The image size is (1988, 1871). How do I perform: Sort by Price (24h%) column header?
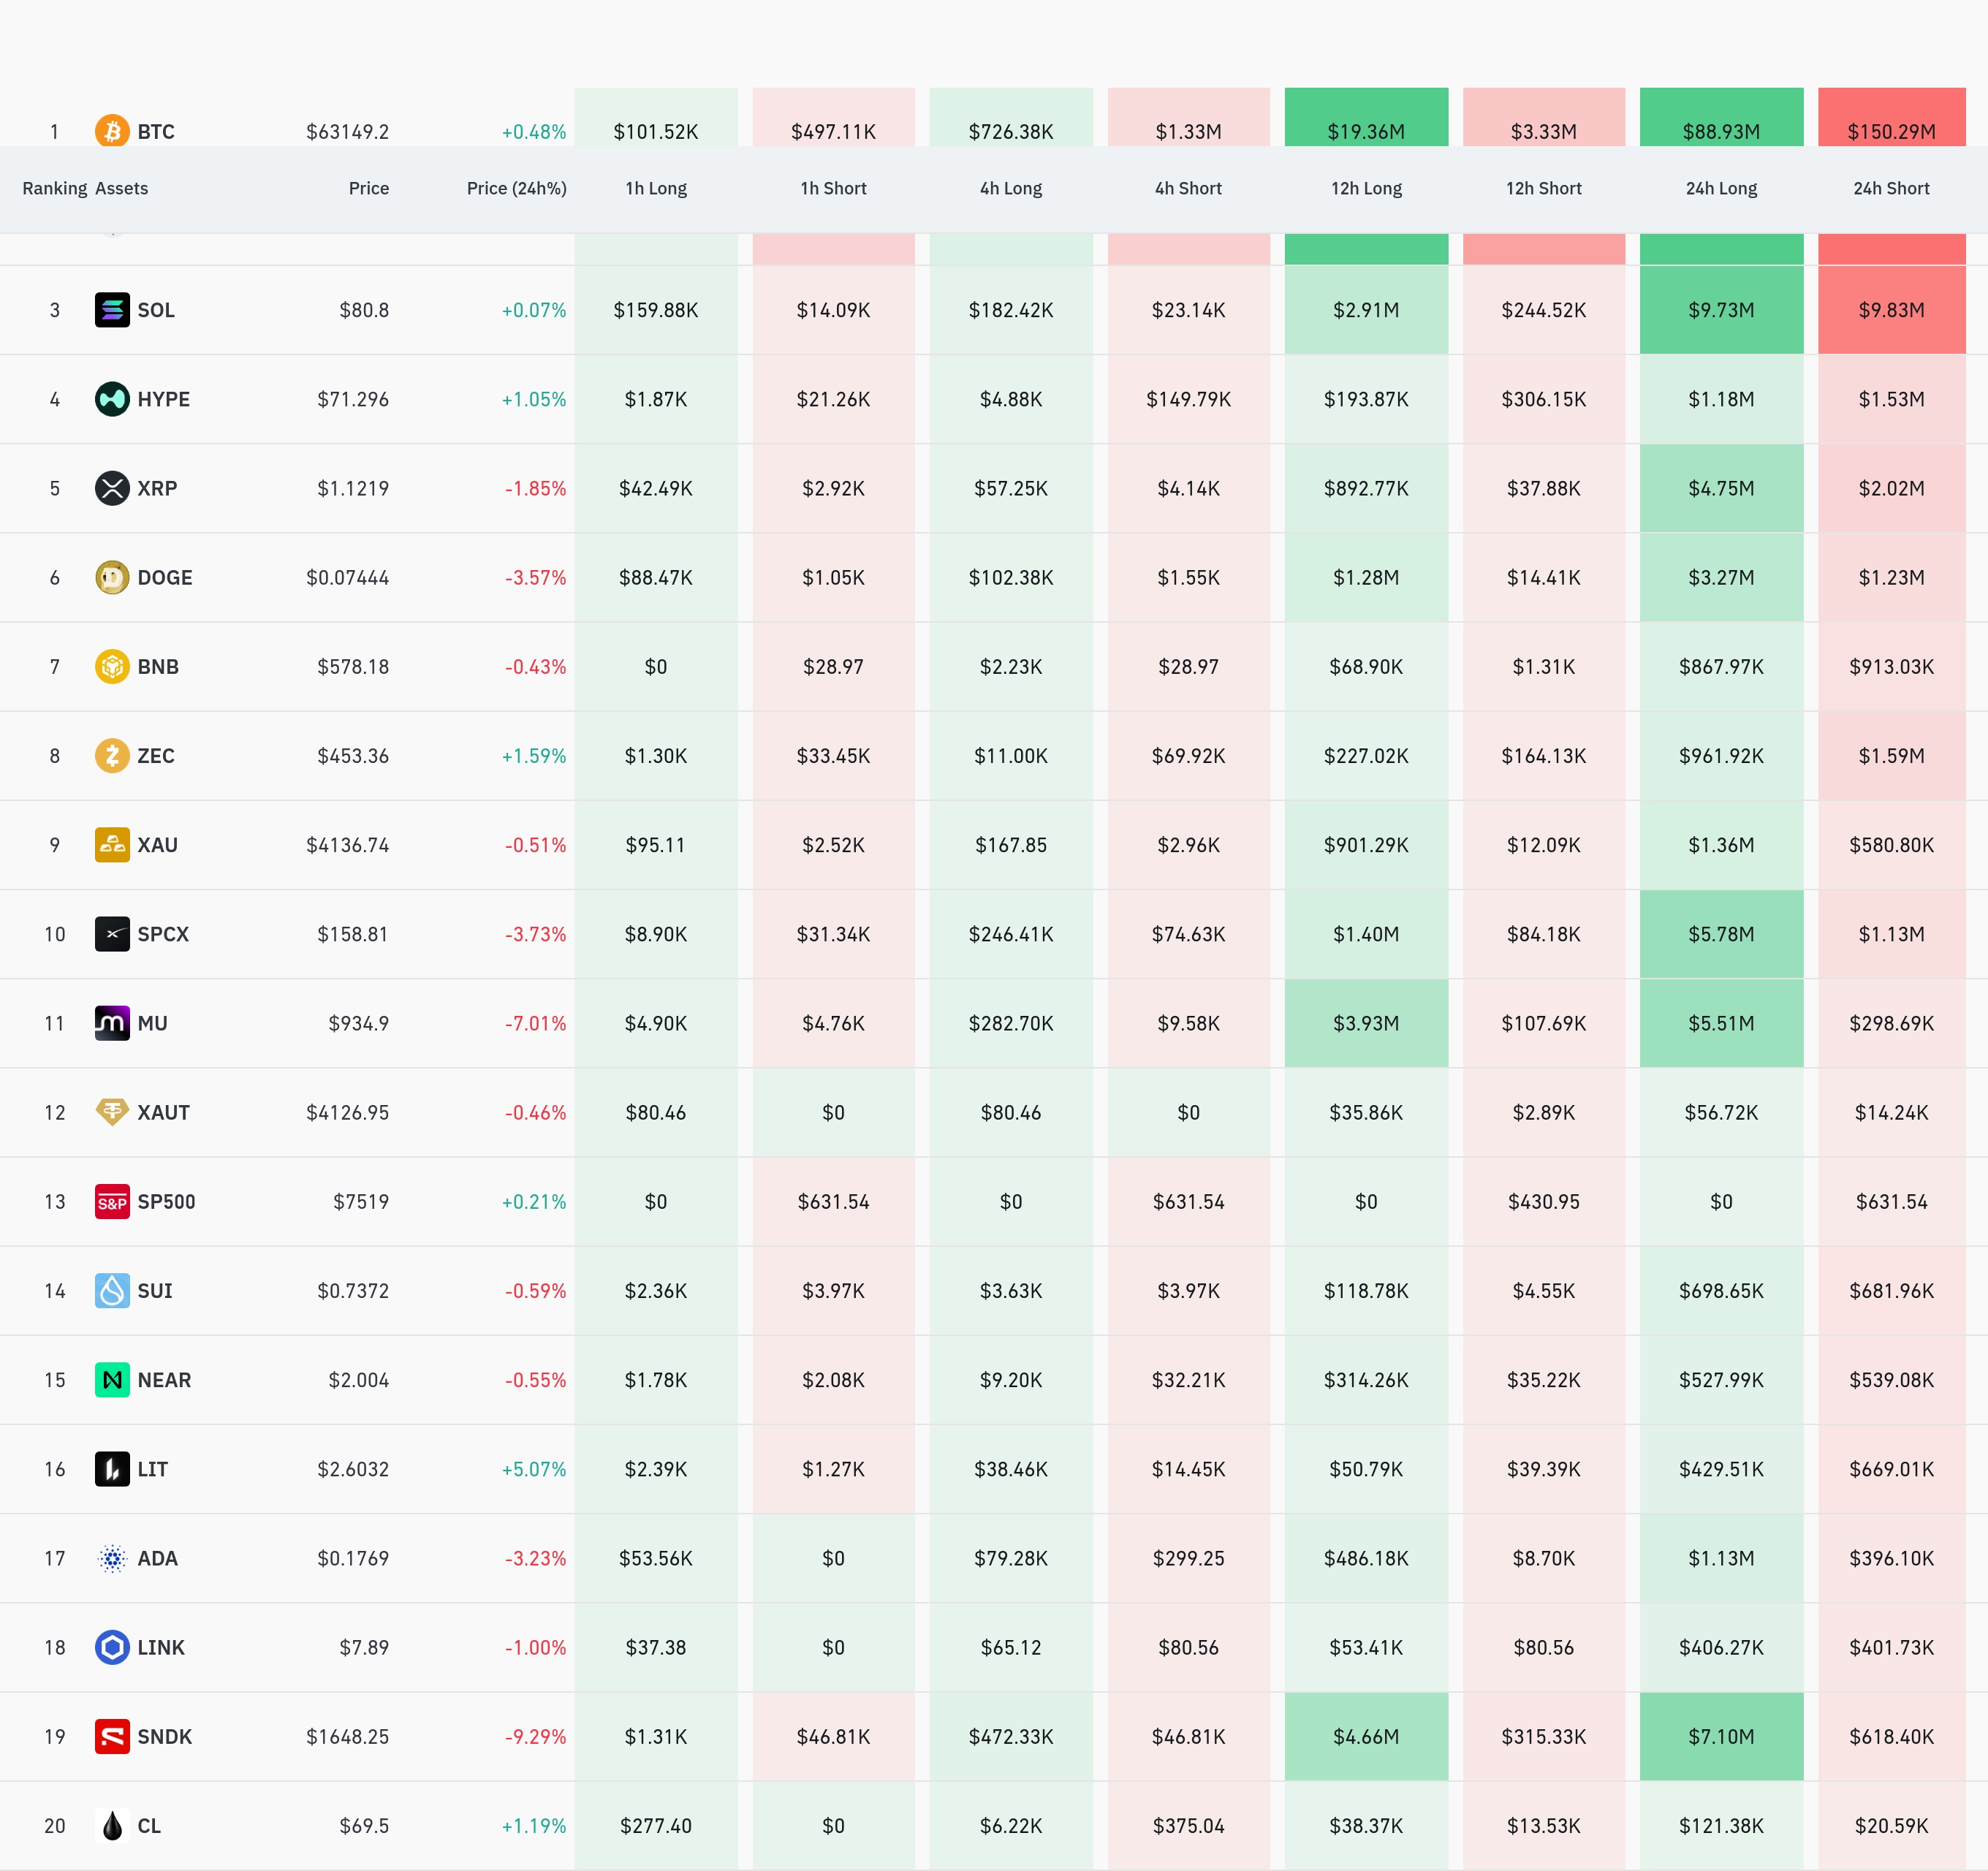(x=516, y=188)
